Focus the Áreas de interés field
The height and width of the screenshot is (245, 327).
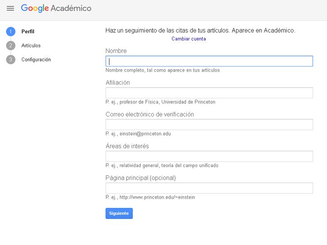click(x=209, y=156)
